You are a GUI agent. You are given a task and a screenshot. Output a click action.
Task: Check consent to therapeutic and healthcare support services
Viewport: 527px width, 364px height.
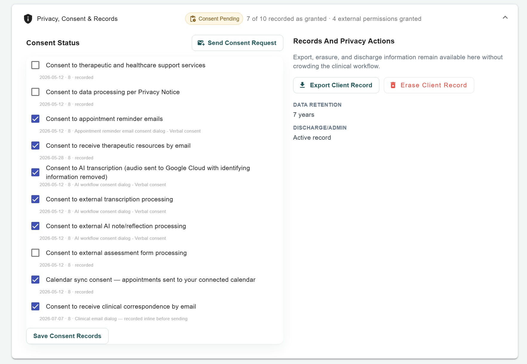[x=35, y=65]
